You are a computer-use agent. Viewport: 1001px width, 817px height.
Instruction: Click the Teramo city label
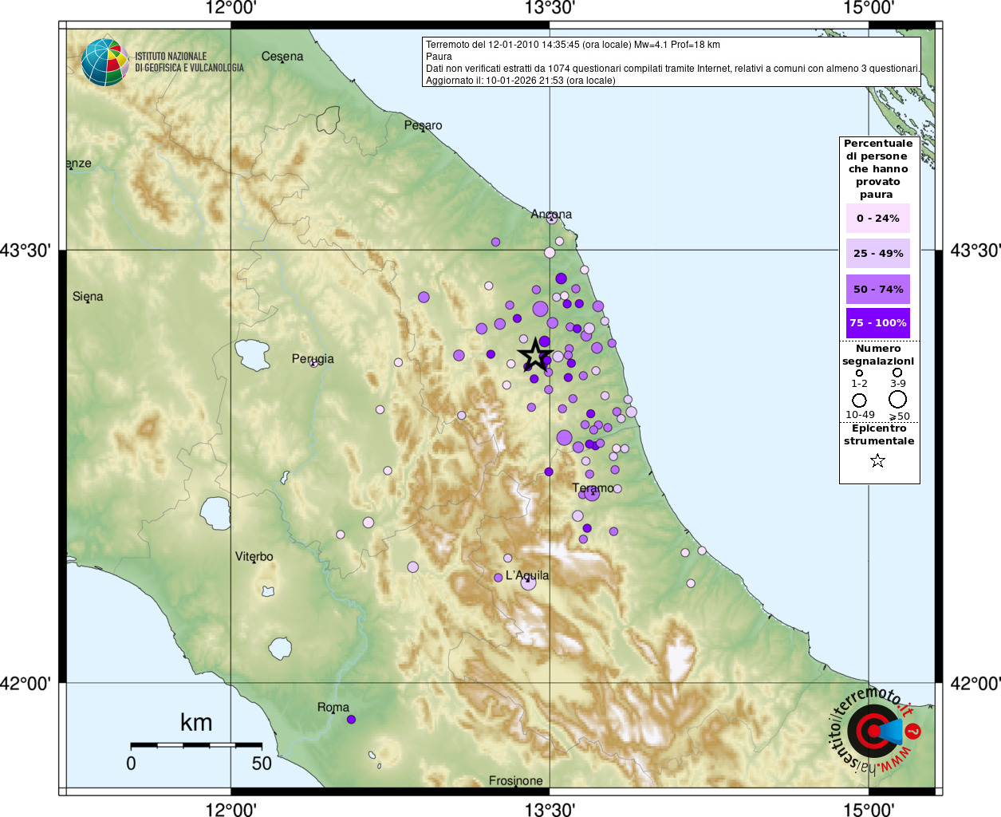point(593,488)
